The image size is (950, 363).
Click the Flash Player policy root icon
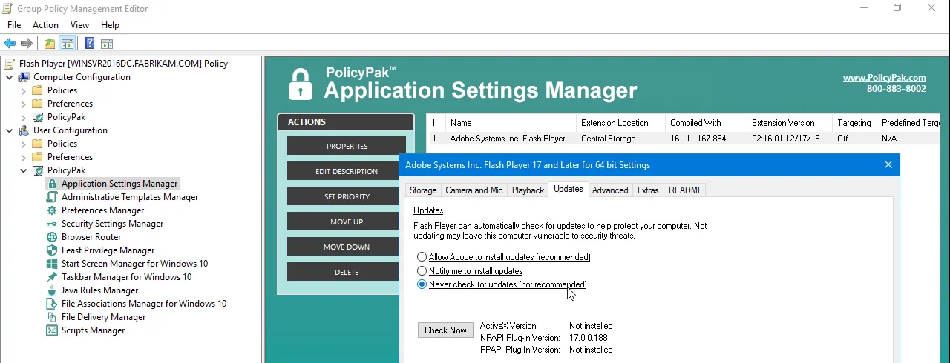click(10, 64)
